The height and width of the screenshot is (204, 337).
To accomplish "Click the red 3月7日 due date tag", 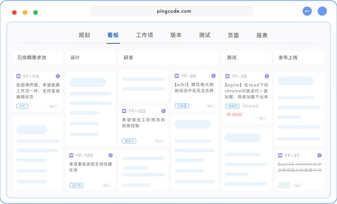I will pos(235,114).
